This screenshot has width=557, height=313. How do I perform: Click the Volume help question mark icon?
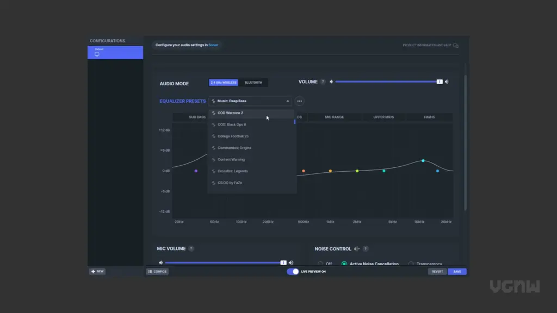click(x=323, y=82)
